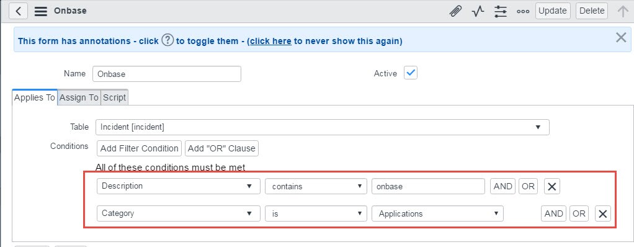Click the 'Active' field label
The width and height of the screenshot is (634, 247).
coord(385,74)
